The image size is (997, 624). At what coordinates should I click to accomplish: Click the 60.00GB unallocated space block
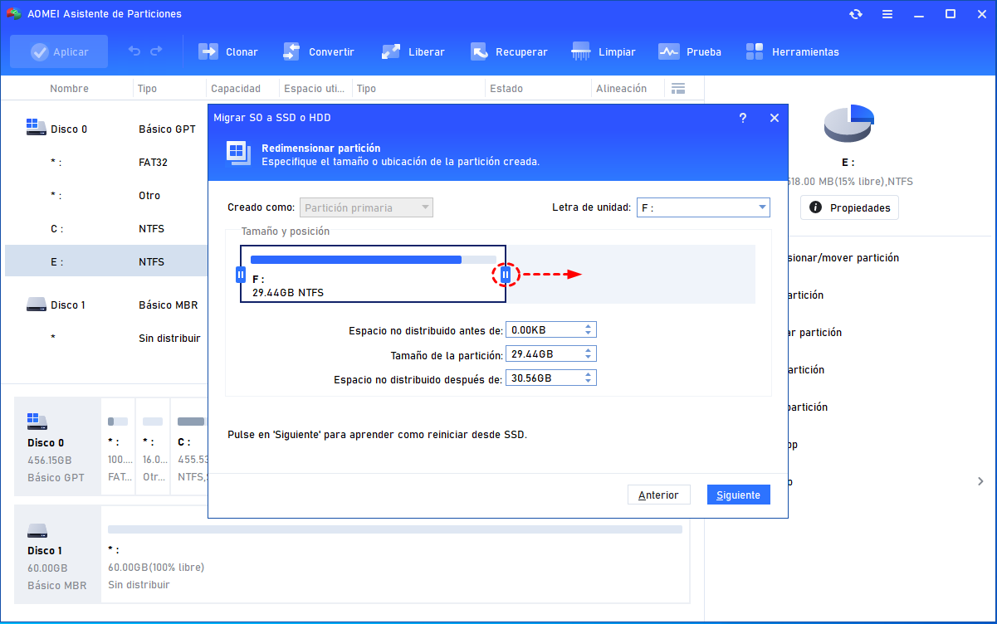tap(395, 554)
